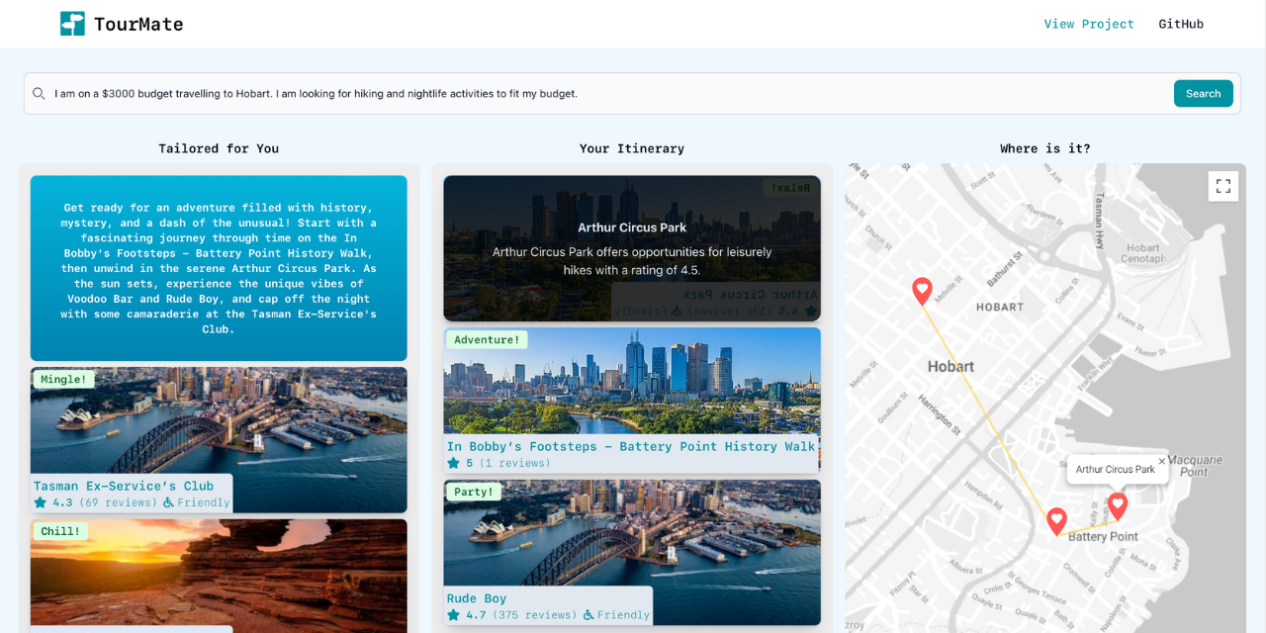
Task: Click the map marker near Melville St
Action: pos(922,291)
